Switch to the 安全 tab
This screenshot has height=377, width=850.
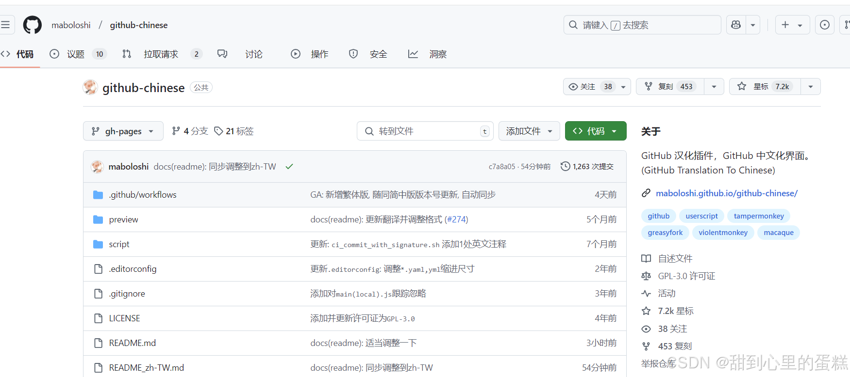(x=368, y=54)
